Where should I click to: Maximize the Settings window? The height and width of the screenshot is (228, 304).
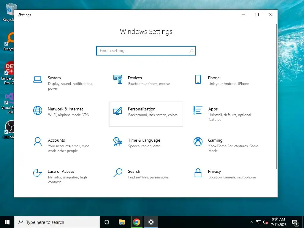(x=257, y=15)
